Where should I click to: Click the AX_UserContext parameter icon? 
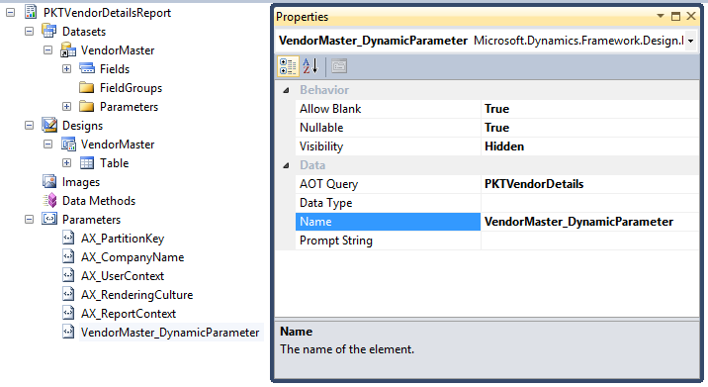[x=68, y=276]
